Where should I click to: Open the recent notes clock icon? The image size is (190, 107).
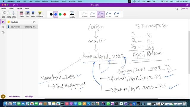(x=3, y=32)
